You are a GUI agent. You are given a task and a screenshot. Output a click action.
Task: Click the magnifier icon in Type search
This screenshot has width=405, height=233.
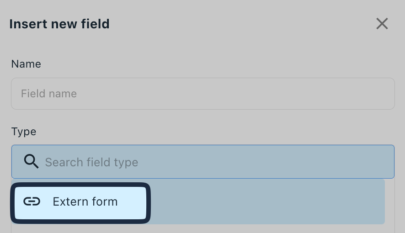click(31, 162)
